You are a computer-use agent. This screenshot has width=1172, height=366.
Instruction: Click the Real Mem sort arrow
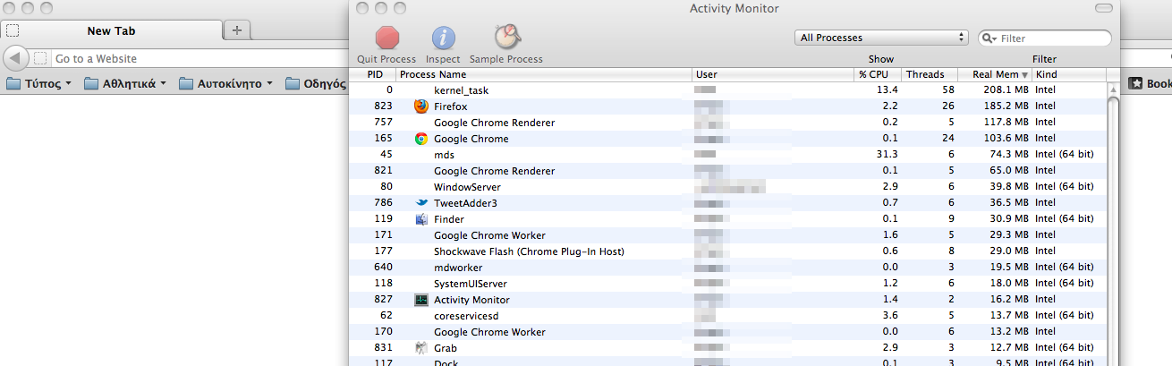1024,75
